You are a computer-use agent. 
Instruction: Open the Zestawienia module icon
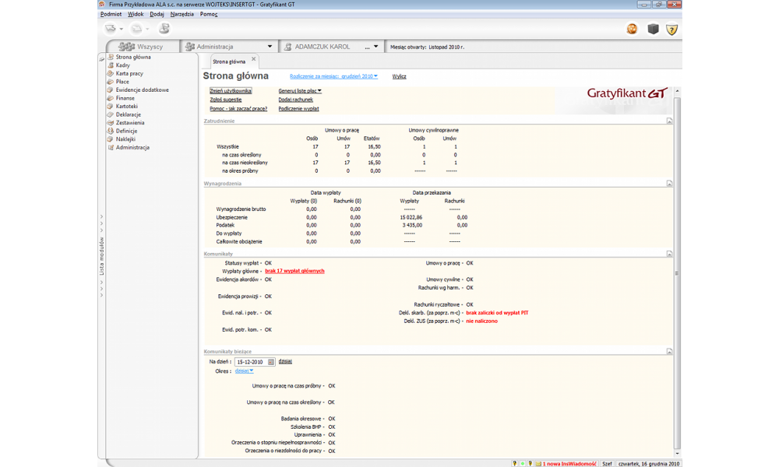coord(111,122)
